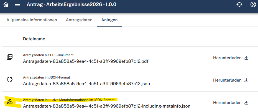
Task: Select the including-metainfo.json filename
Action: [x=107, y=106]
